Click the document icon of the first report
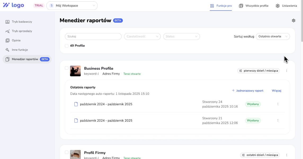 point(76,104)
